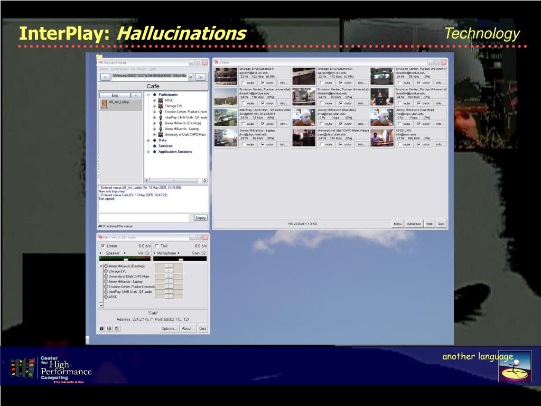Click the diamond icon beside ARSC in RAT

click(x=106, y=297)
